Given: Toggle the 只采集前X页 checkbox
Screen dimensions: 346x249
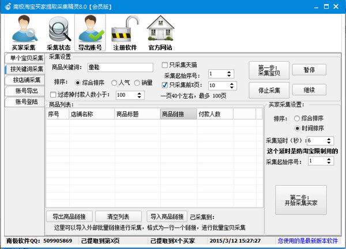Looking at the screenshot, I should pos(165,85).
